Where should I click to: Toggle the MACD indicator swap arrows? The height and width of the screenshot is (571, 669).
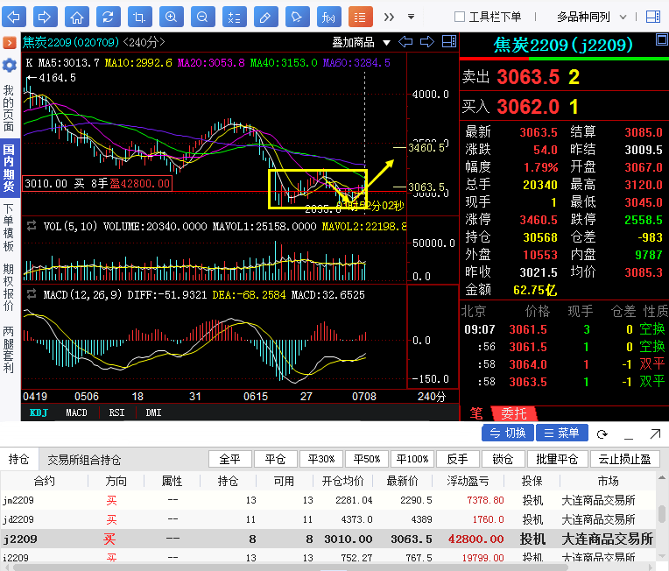pyautogui.click(x=32, y=295)
